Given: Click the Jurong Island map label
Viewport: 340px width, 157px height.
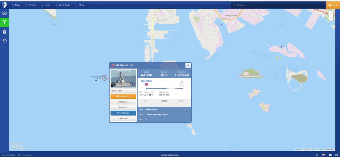Looking at the screenshot, I should [231, 15].
